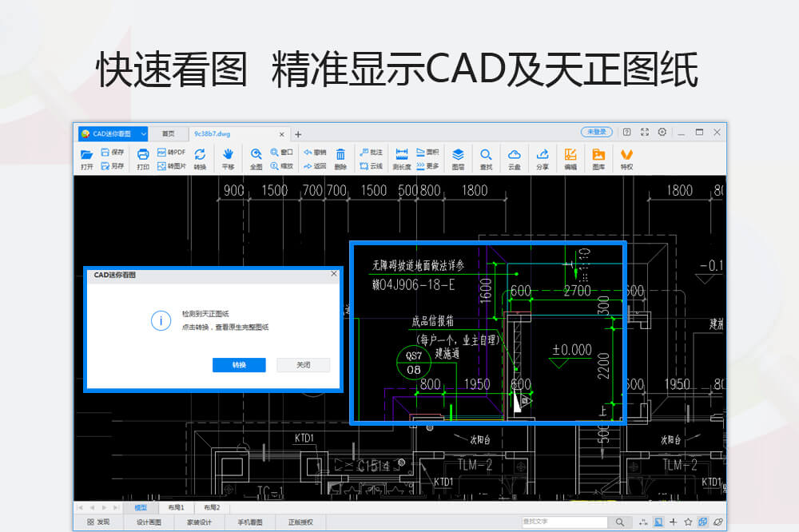
Task: Switch to the 首页 home tab
Action: pyautogui.click(x=168, y=133)
